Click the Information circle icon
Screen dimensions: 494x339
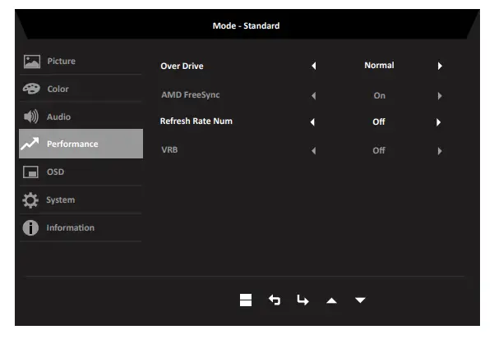click(x=30, y=227)
